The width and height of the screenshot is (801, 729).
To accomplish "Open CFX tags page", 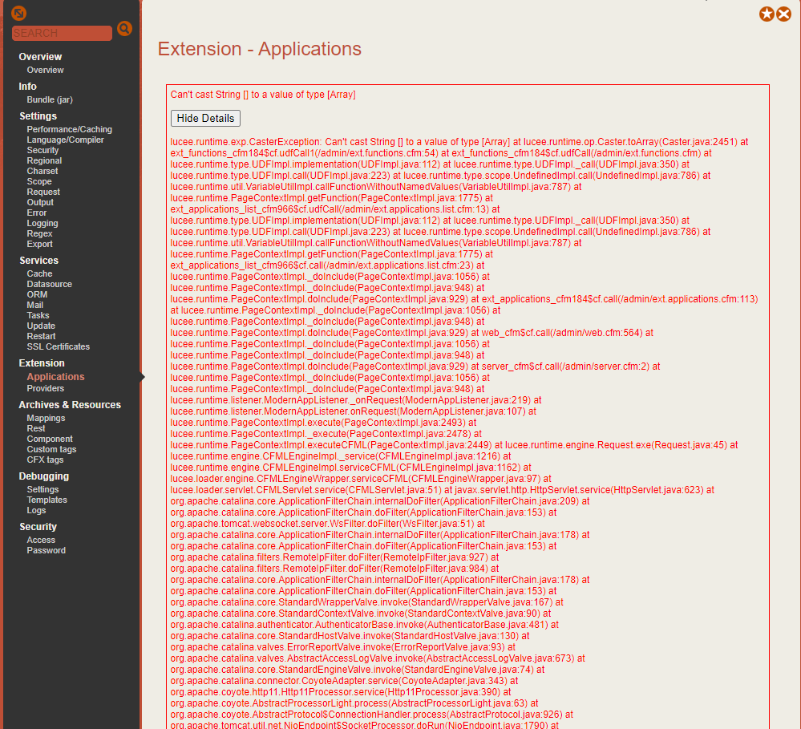I will coord(46,460).
